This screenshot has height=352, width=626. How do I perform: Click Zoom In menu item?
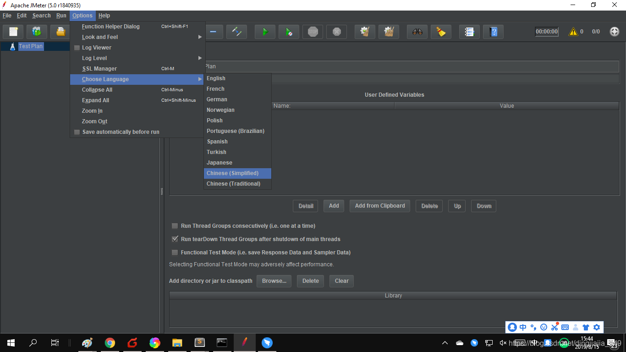pos(137,111)
